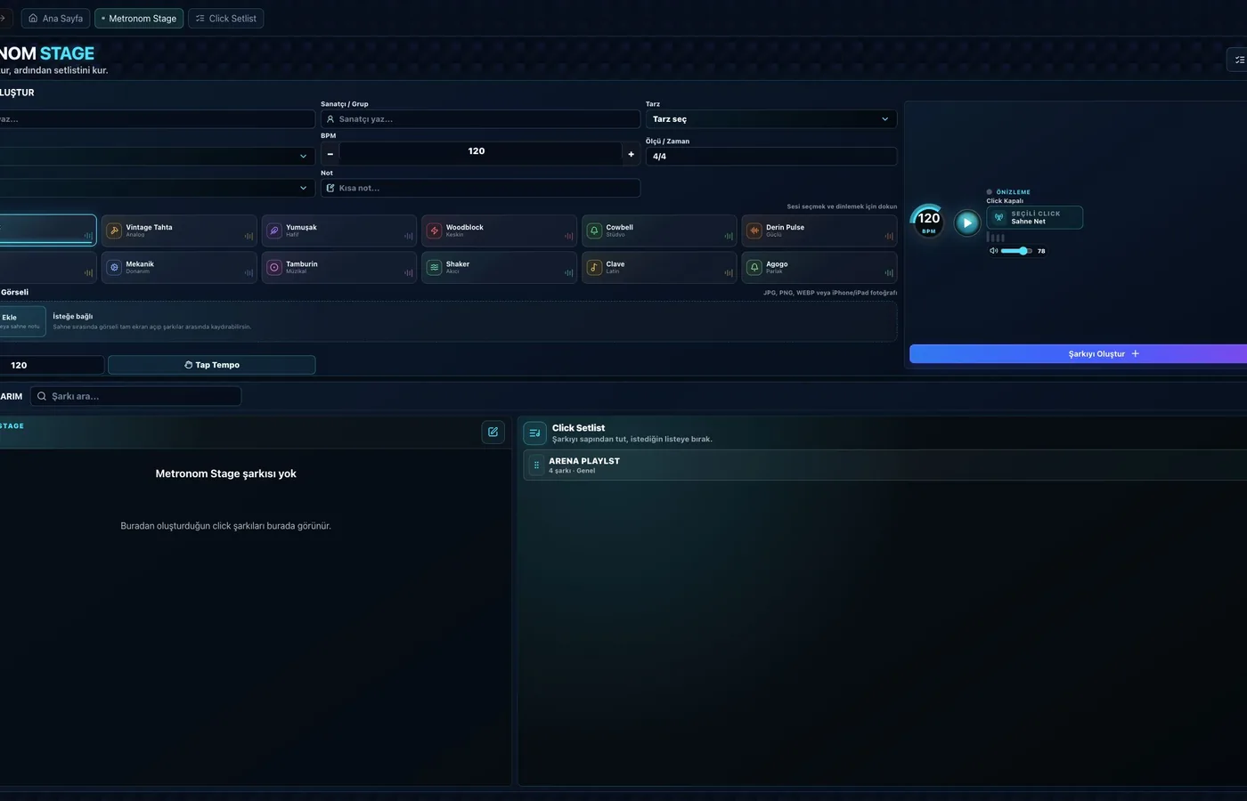Select the Seçili Click Sahne Net card

coord(1034,217)
